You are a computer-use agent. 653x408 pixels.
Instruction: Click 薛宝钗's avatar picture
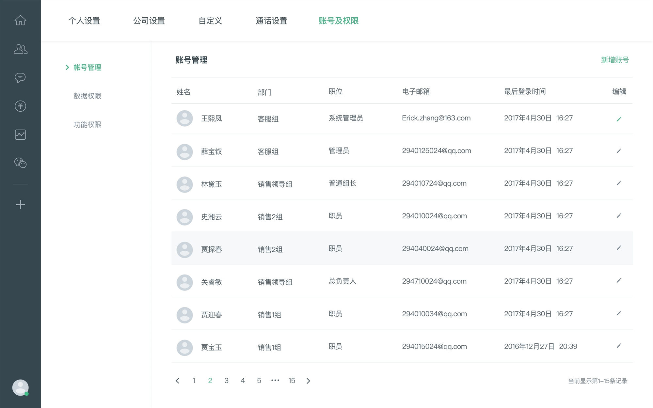184,152
